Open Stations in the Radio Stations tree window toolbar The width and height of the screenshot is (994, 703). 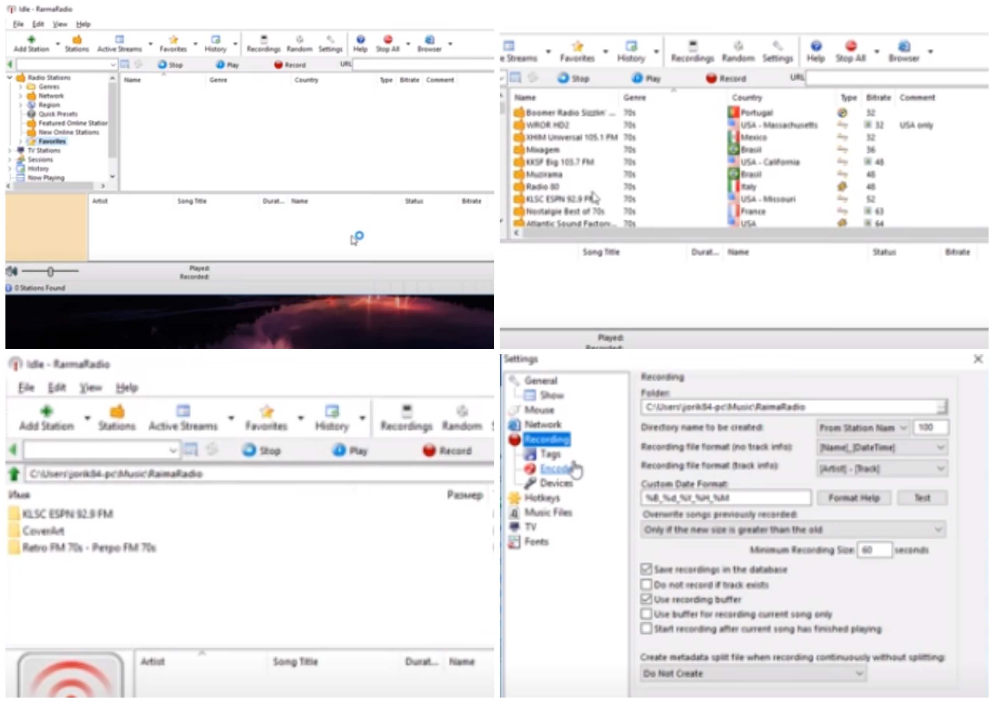[x=77, y=44]
